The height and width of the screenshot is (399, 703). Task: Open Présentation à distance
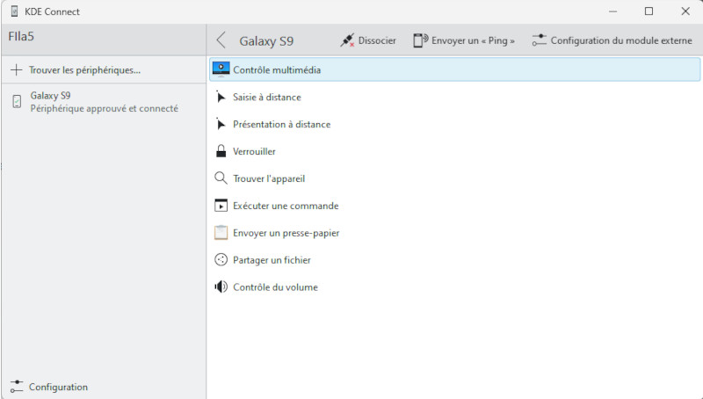454,124
